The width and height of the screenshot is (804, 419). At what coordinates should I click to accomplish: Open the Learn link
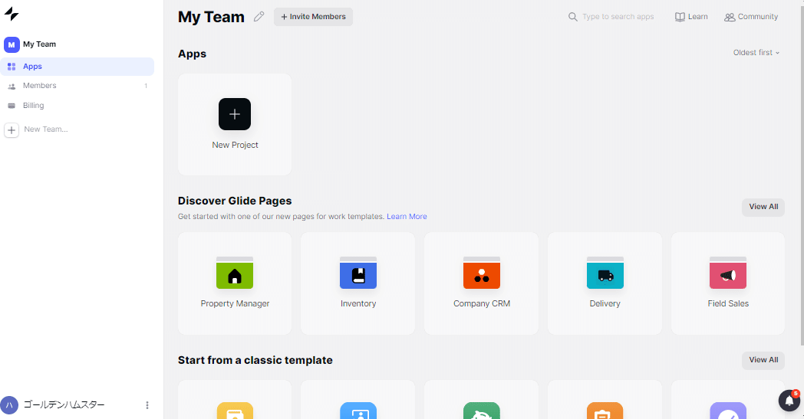pyautogui.click(x=691, y=16)
